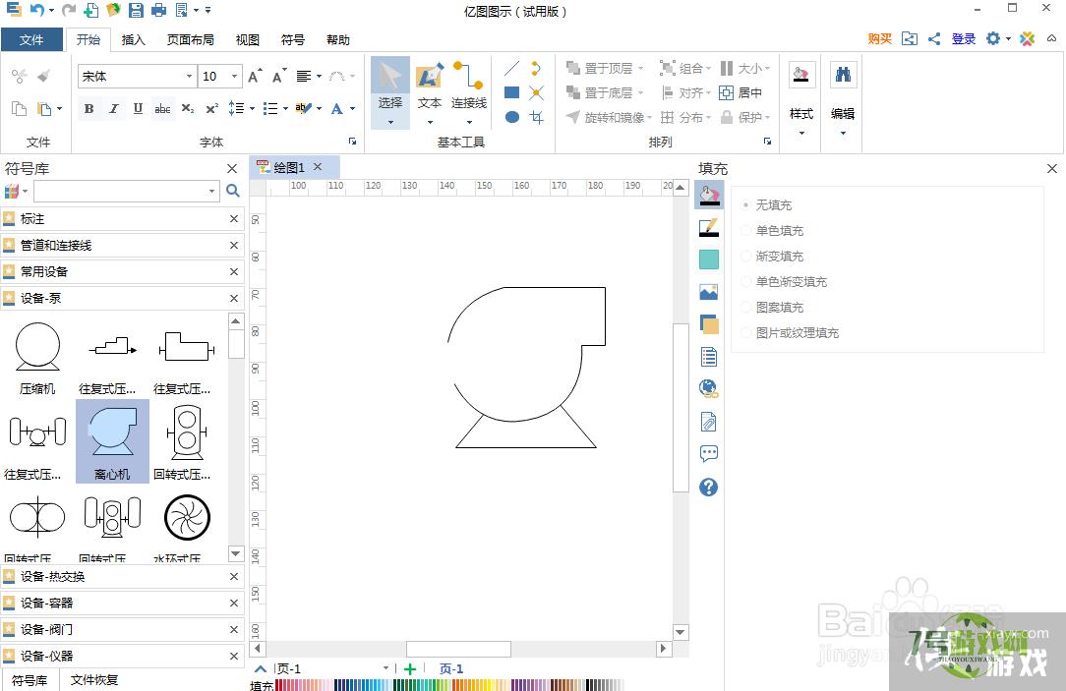Apply superscript formatting
Screen dimensions: 1066x691
coord(212,109)
